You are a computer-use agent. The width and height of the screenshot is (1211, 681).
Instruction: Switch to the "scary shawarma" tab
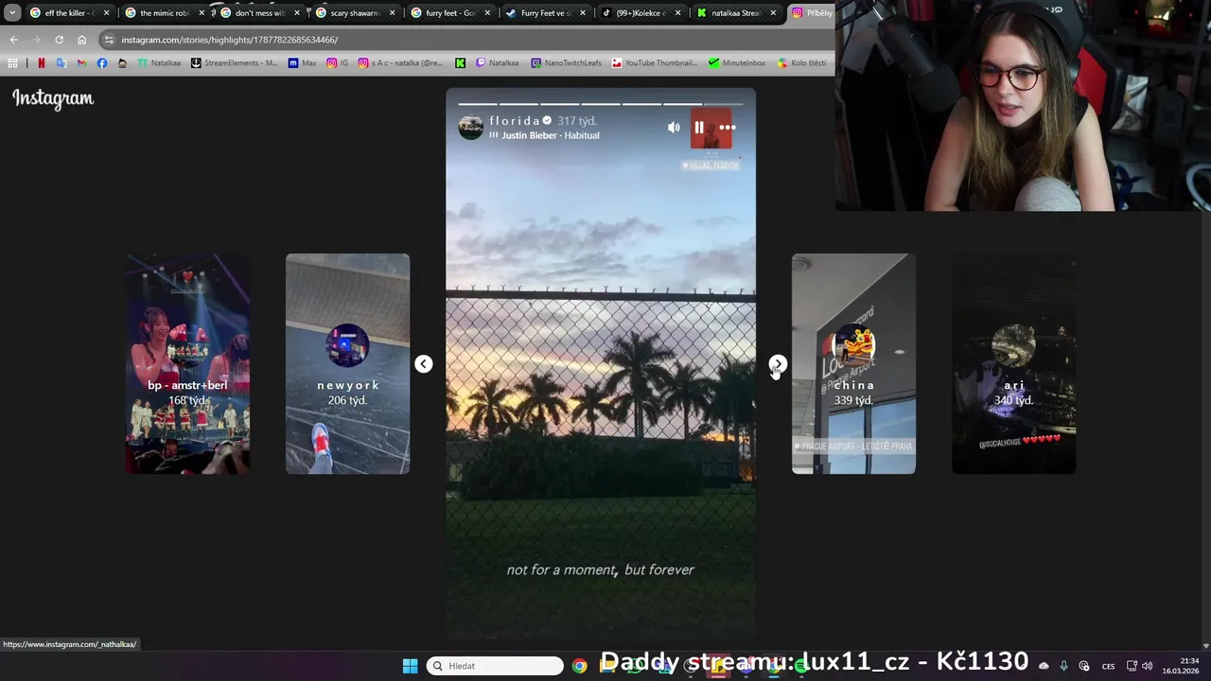point(356,13)
